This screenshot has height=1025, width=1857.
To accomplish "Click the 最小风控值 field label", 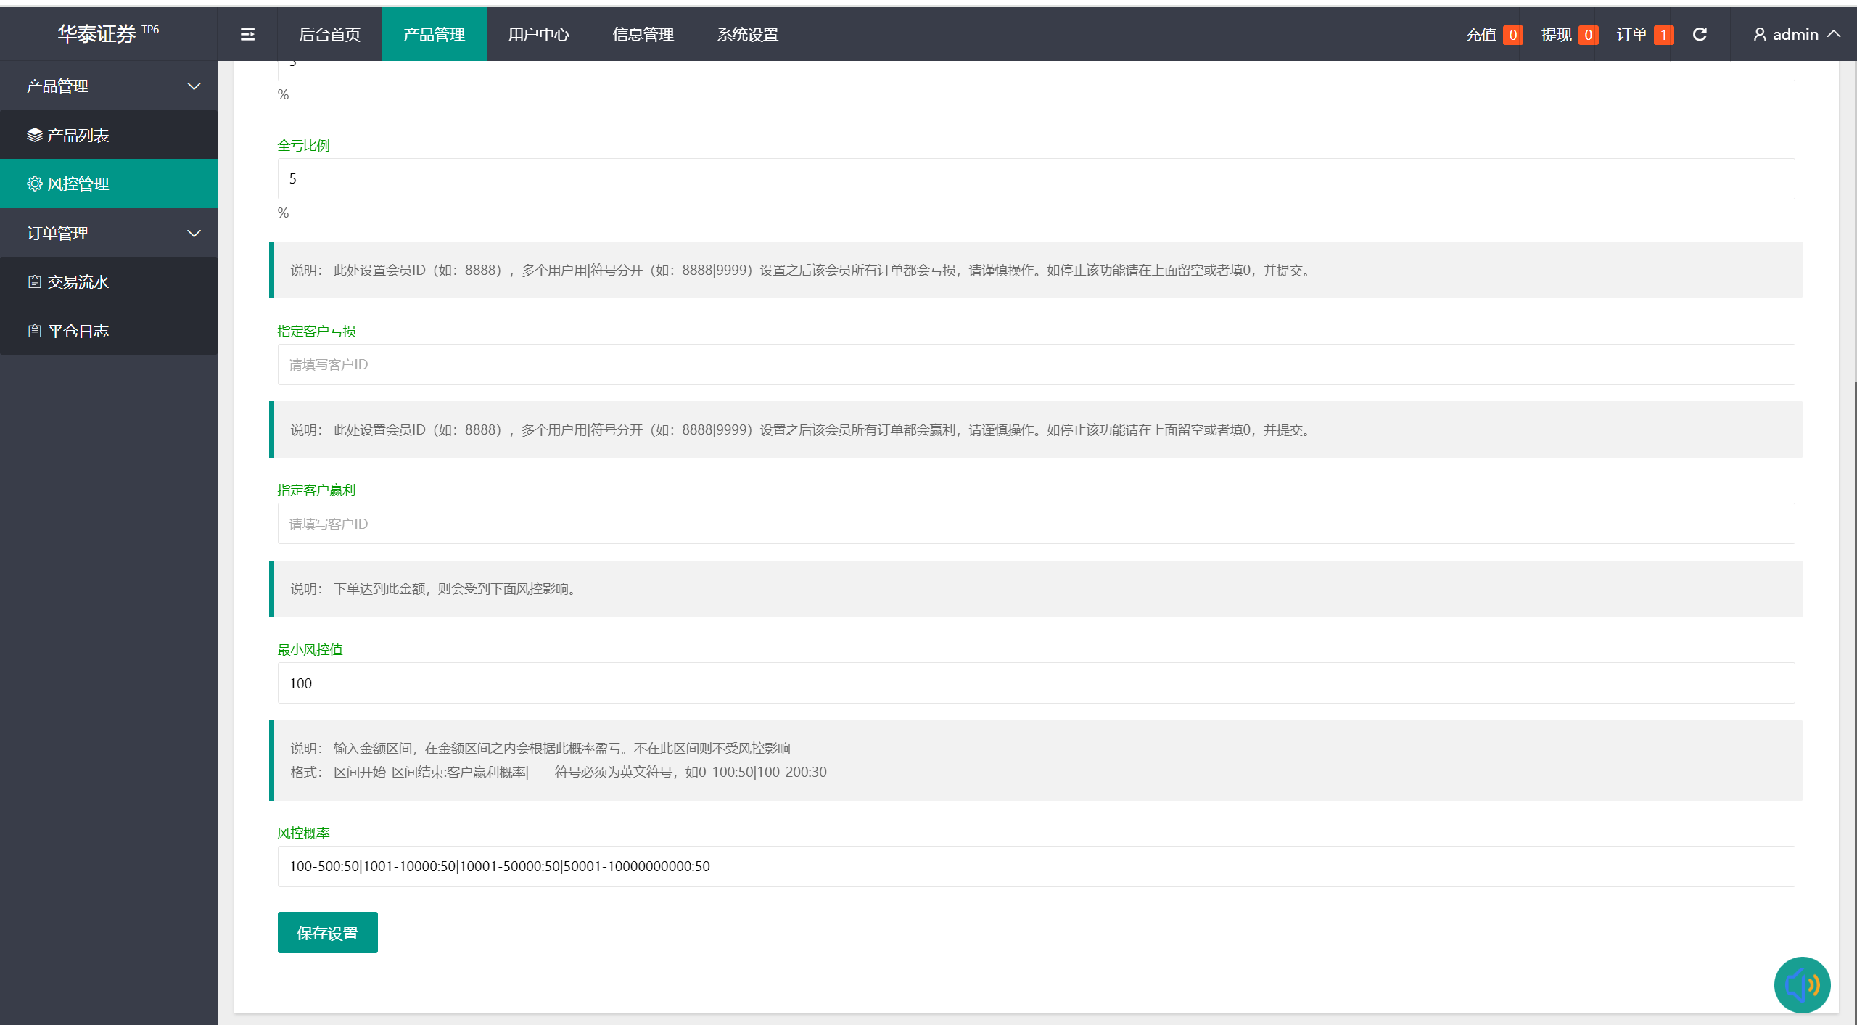I will [310, 649].
